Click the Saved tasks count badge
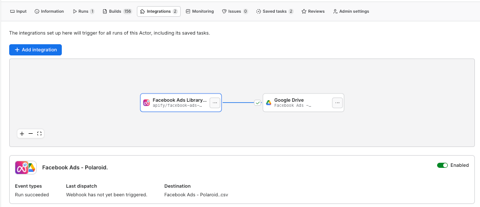Image resolution: width=480 pixels, height=207 pixels. click(x=291, y=11)
